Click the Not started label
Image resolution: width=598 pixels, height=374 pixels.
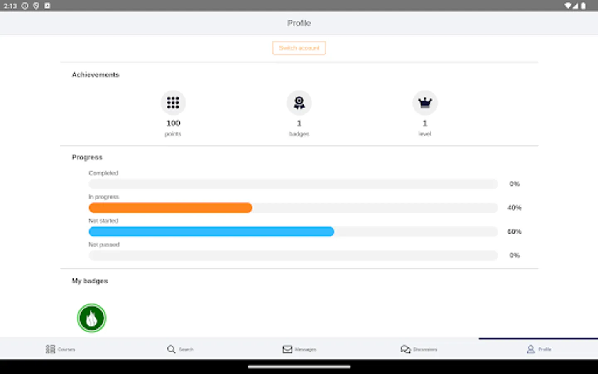[103, 221]
